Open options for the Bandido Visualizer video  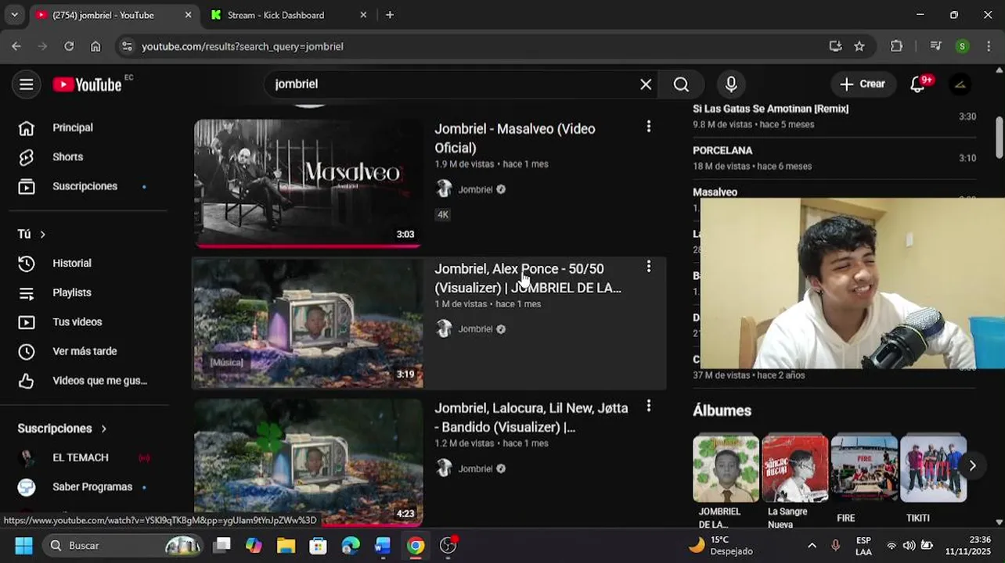(648, 406)
